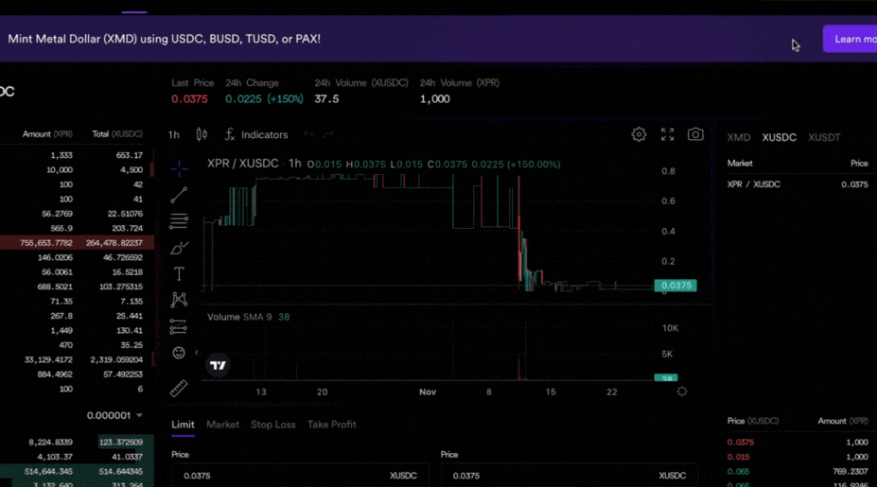Open the 0.000001 price grouping dropdown
877x487 pixels.
pos(114,415)
